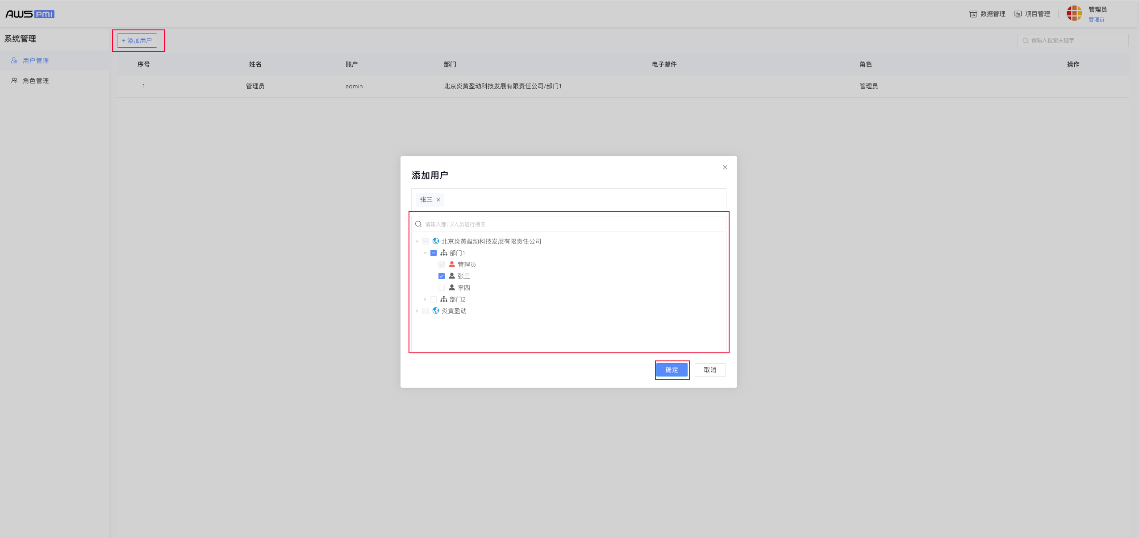
Task: Open 项目管理 in the top bar
Action: coord(1032,14)
